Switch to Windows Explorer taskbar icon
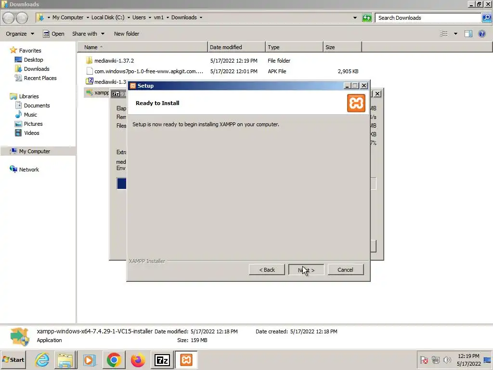The width and height of the screenshot is (493, 370). 65,359
